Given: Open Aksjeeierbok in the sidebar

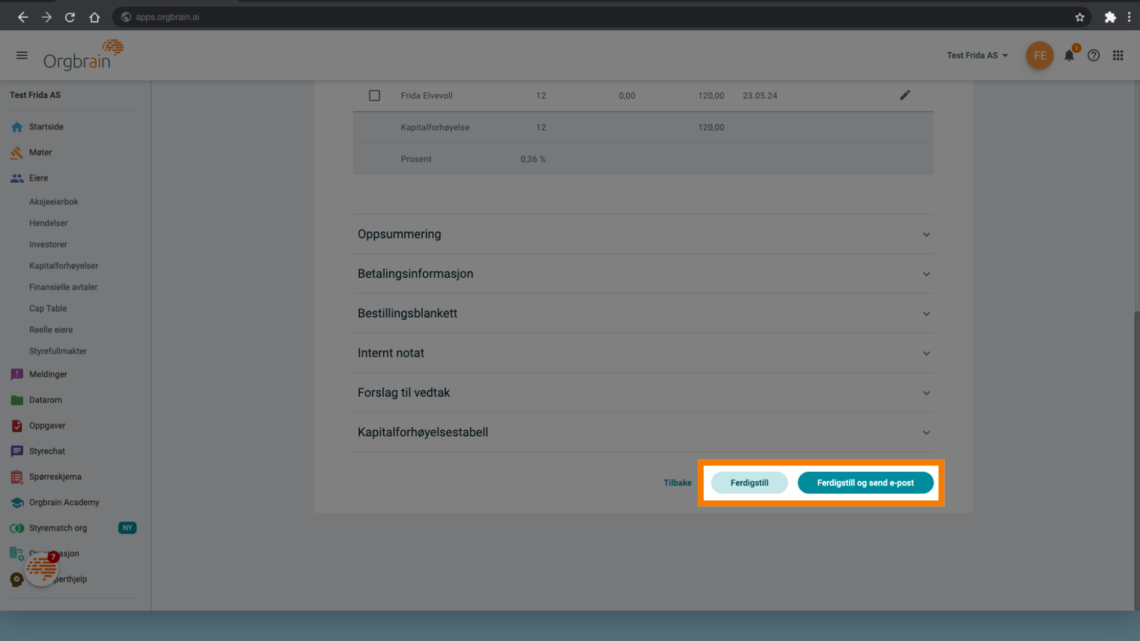Looking at the screenshot, I should [x=53, y=202].
